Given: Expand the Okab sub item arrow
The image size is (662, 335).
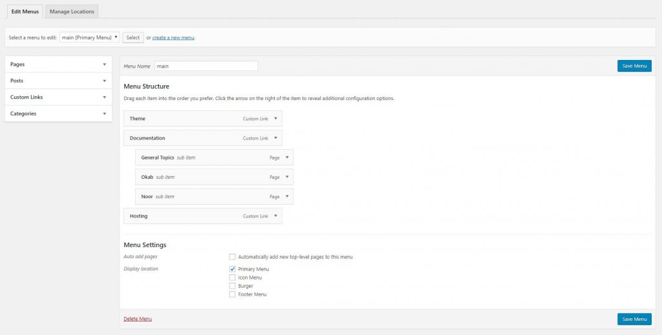Looking at the screenshot, I should [x=287, y=177].
